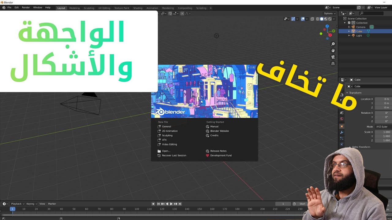Screen dimensions: 392x220
Task: Switch to the Sculpting workspace tab
Action: [89, 8]
